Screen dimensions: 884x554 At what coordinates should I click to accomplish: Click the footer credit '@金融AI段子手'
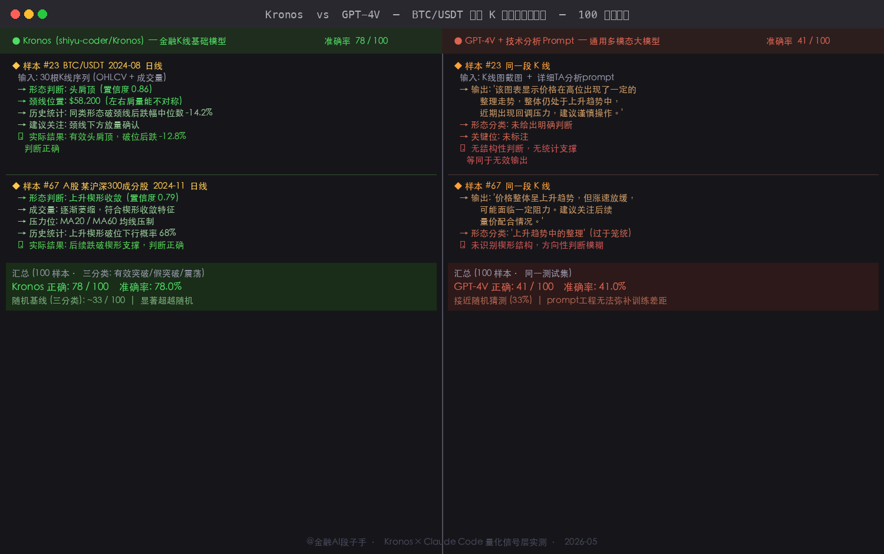pyautogui.click(x=337, y=542)
